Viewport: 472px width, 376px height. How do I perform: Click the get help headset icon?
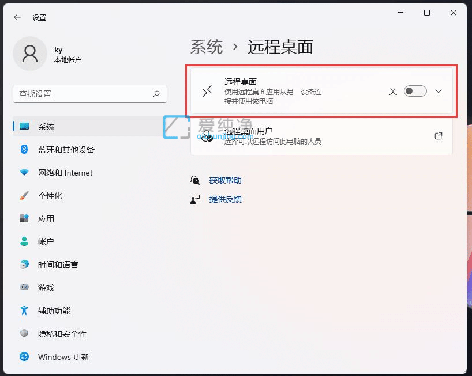(x=195, y=180)
